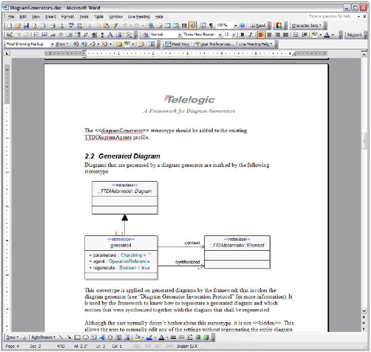
Task: Open the Table menu
Action: (x=99, y=17)
